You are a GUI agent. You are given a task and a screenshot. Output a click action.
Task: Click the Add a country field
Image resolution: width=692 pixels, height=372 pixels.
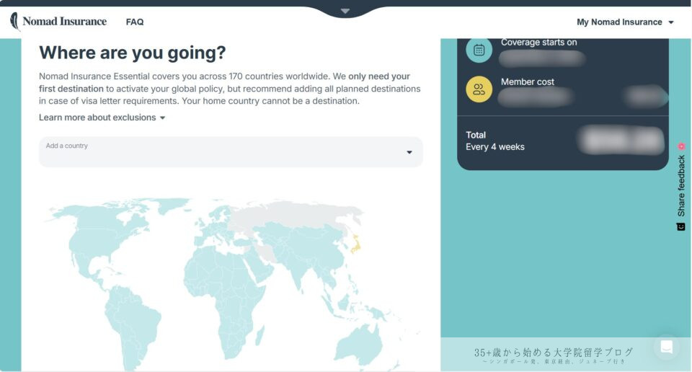tap(231, 152)
